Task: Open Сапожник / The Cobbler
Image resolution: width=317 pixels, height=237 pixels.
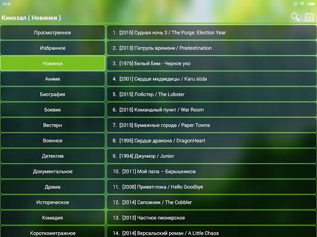Action: (212, 202)
